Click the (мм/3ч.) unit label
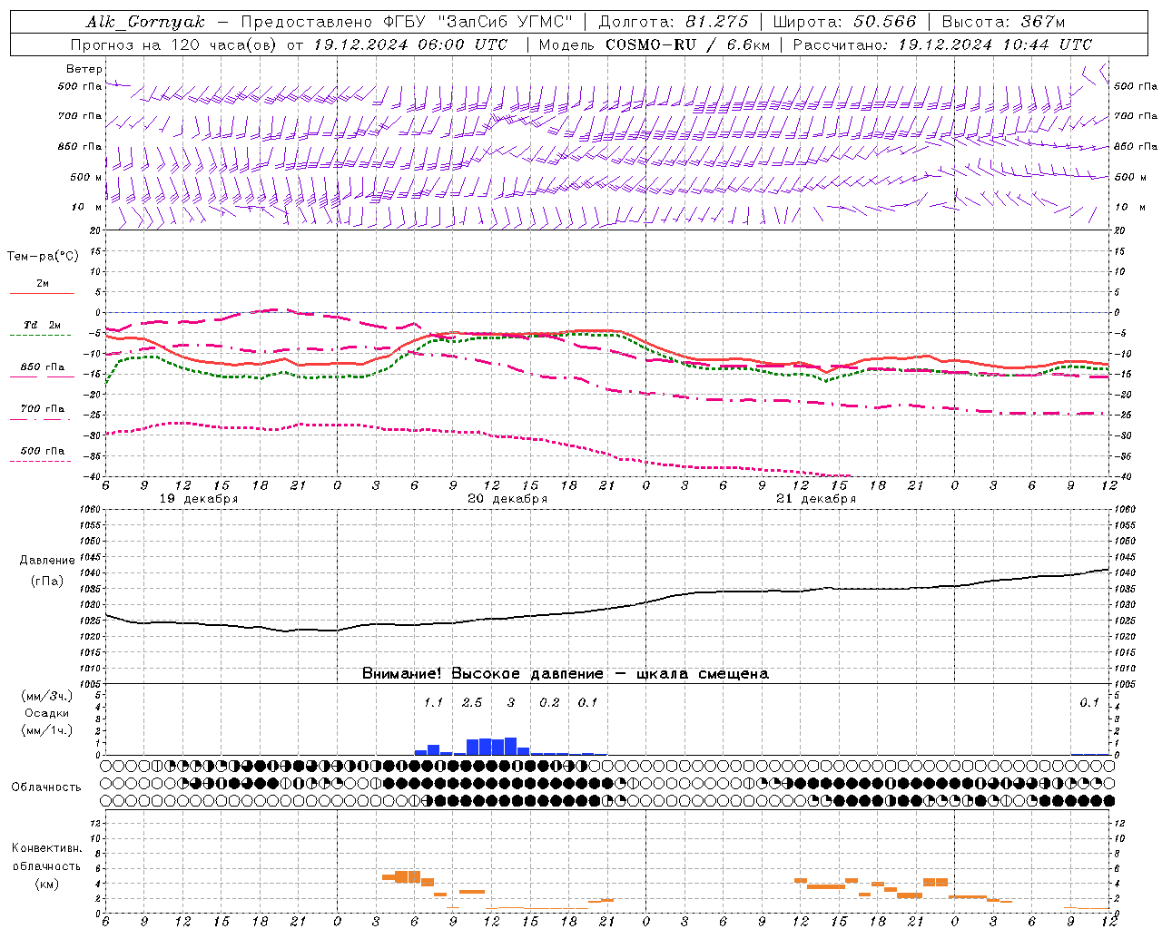This screenshot has height=929, width=1162. click(47, 697)
